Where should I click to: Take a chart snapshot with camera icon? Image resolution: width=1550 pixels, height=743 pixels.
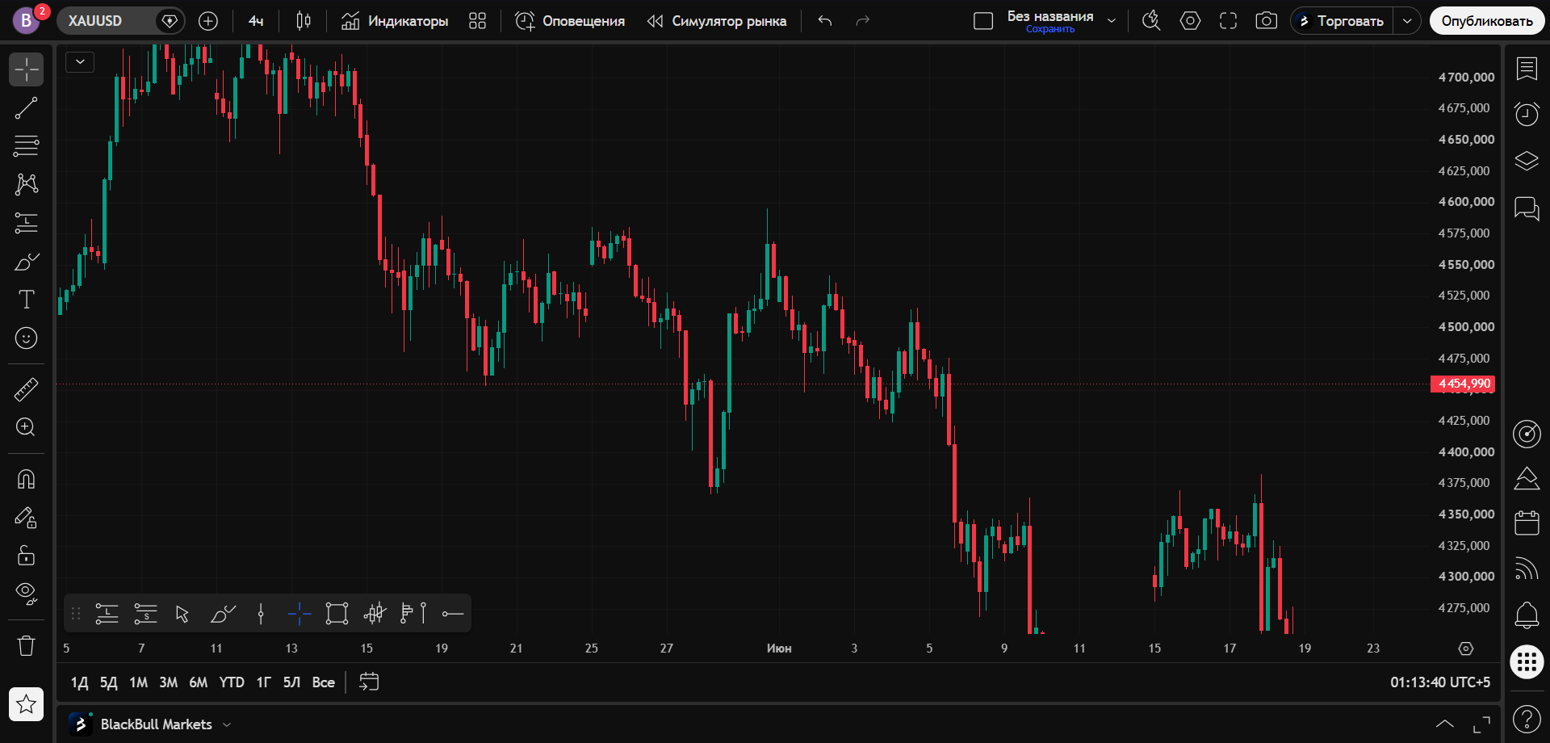point(1266,21)
